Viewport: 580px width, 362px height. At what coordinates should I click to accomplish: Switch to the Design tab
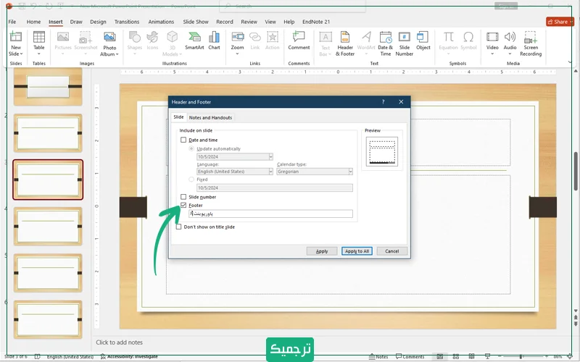tap(98, 22)
